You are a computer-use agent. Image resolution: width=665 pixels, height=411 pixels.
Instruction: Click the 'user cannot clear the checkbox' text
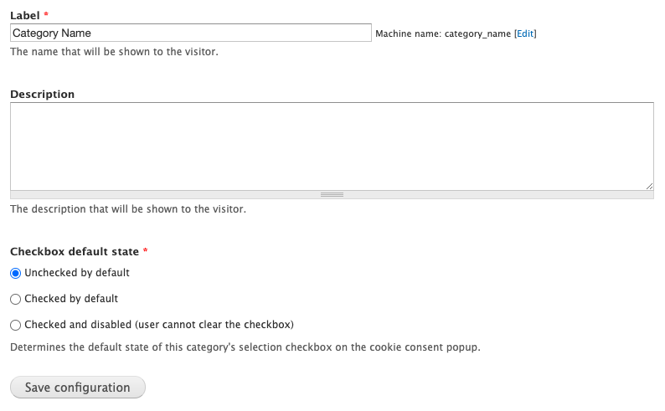tap(214, 325)
